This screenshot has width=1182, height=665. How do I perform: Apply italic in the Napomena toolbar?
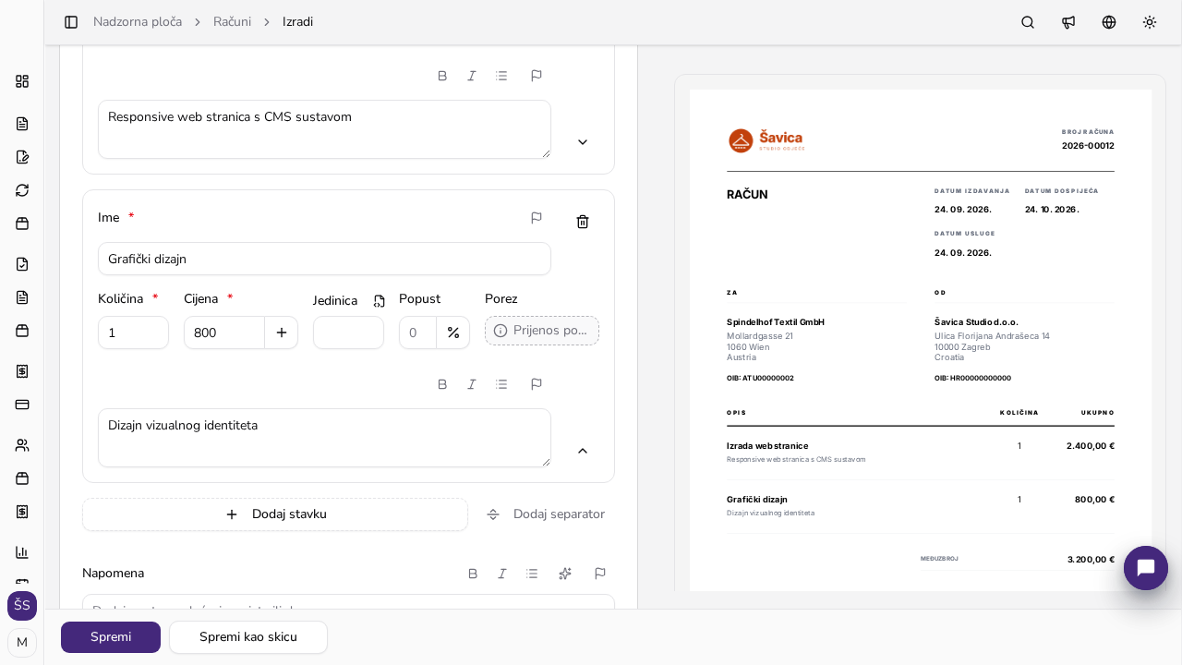[x=502, y=574]
